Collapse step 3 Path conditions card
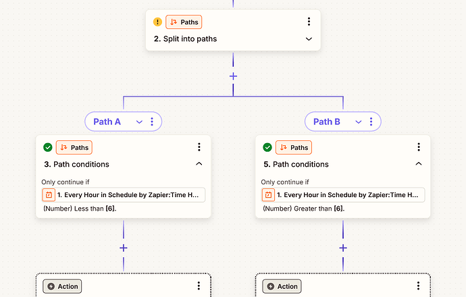 [199, 164]
